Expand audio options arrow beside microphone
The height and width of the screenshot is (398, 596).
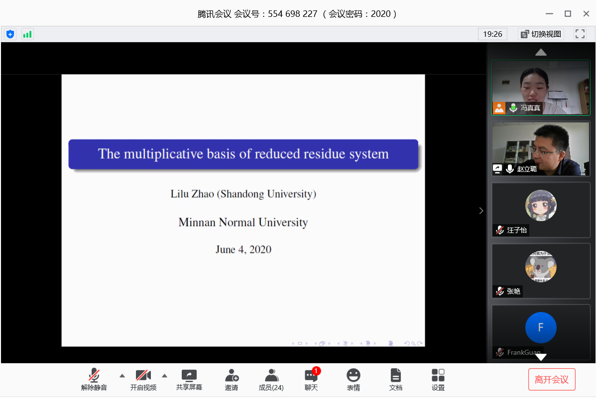pos(122,375)
